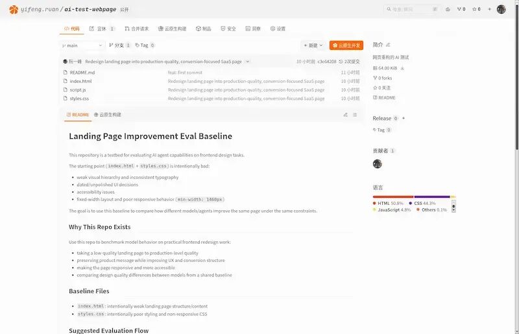Click the orange 云原生开发 button
The image size is (519, 334).
346,45
